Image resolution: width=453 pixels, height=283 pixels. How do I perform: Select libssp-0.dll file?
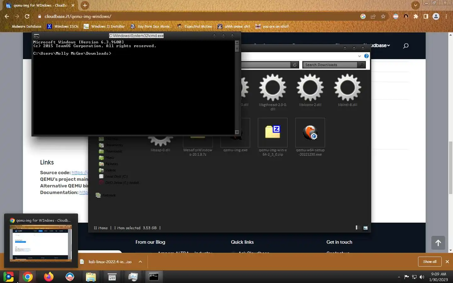pos(160,144)
